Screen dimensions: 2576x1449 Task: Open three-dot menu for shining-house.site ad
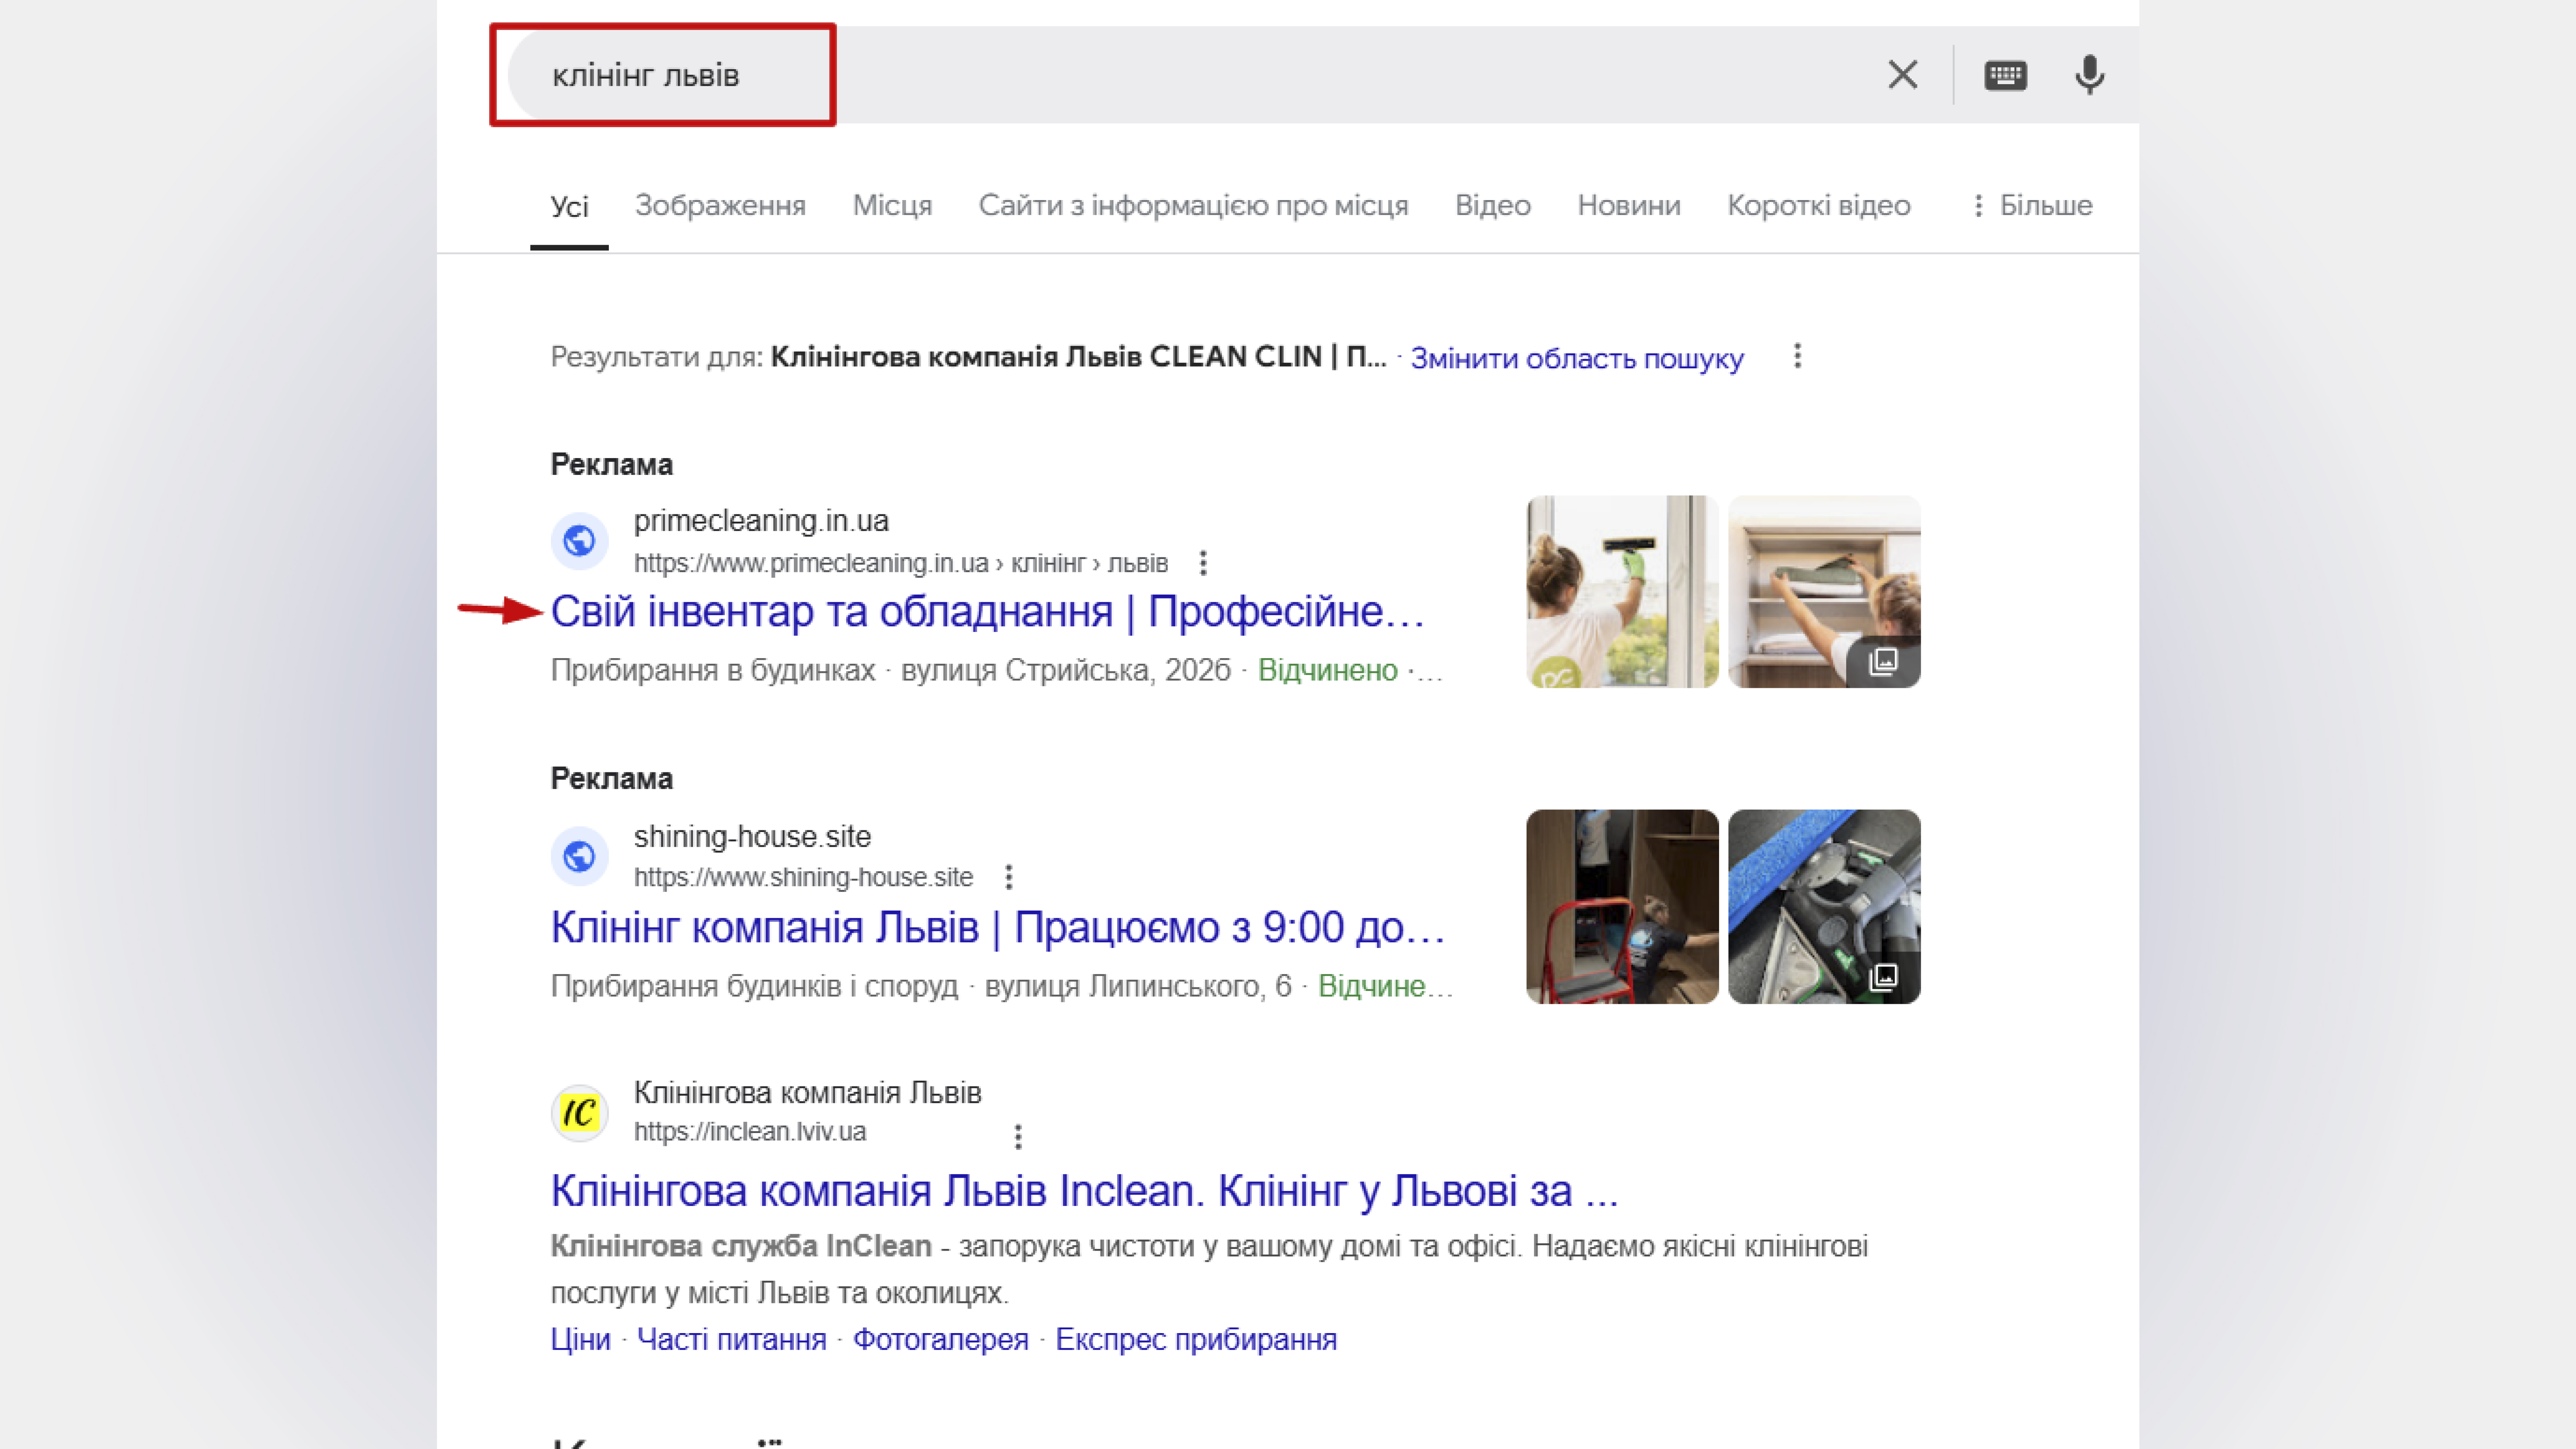coord(1008,877)
